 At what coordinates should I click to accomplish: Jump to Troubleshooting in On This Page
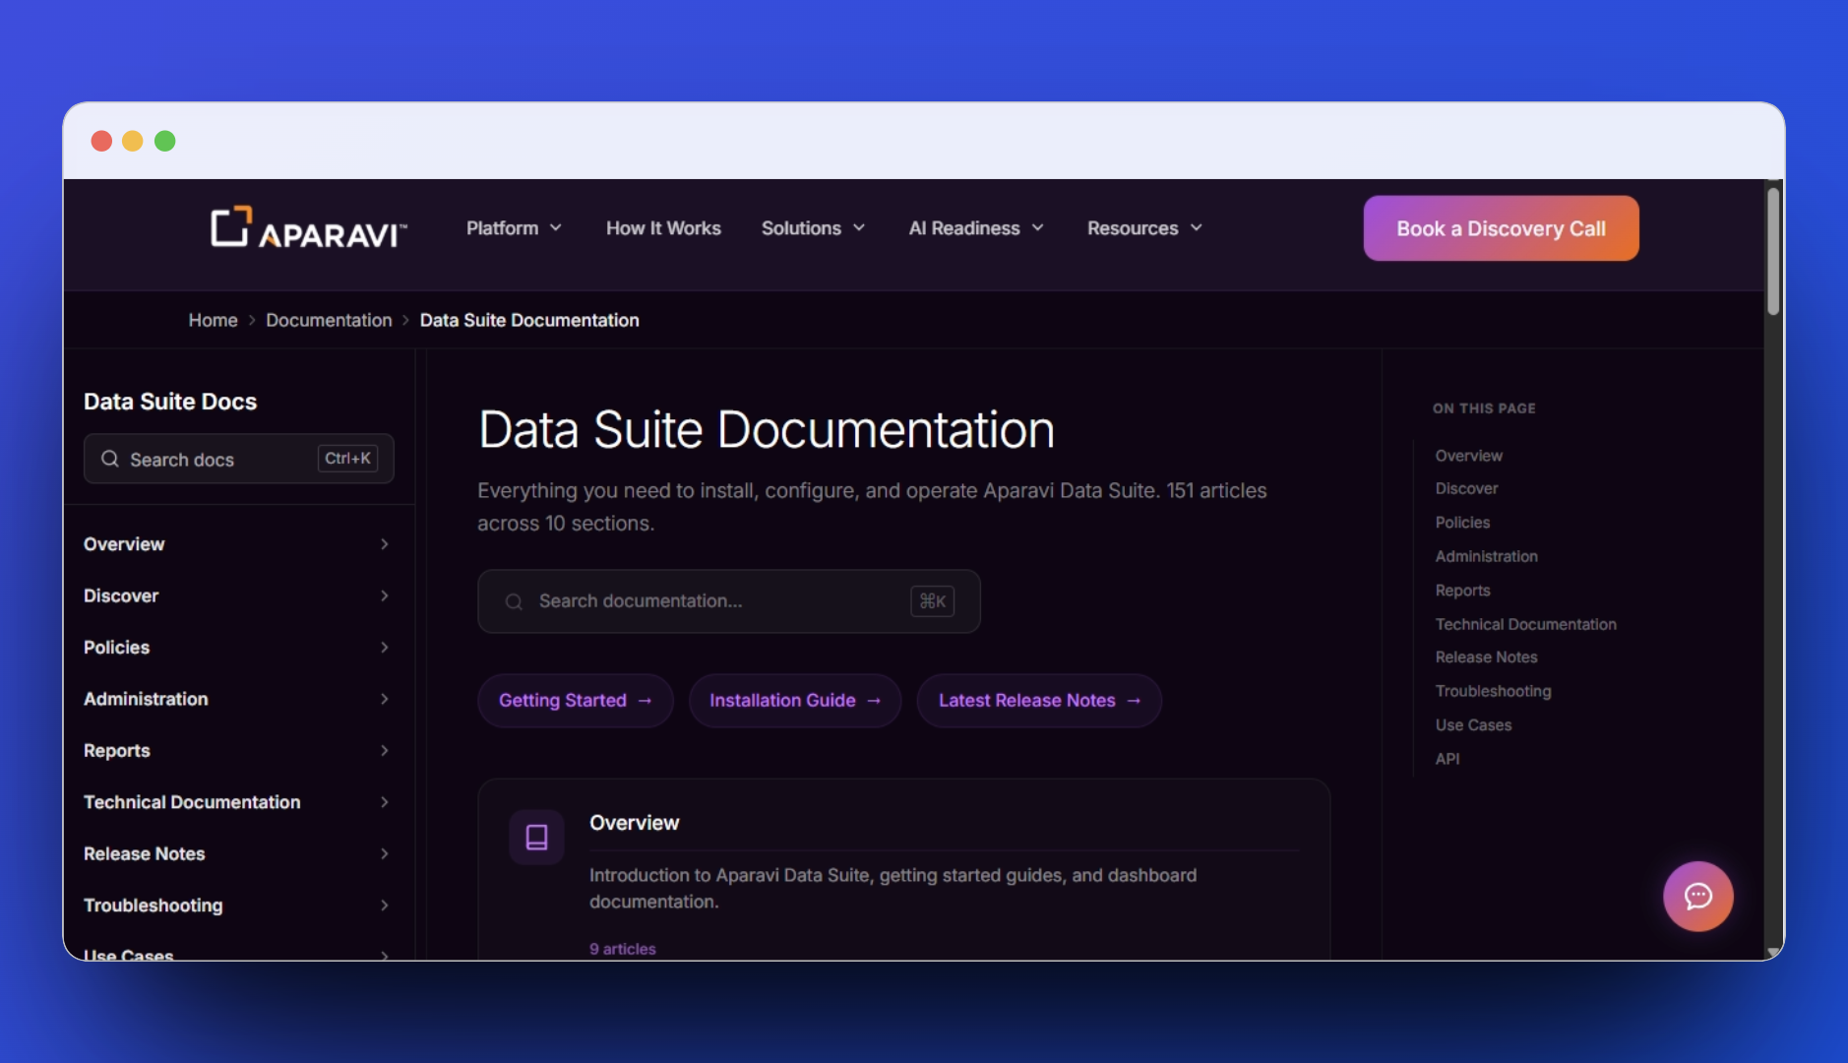click(x=1493, y=691)
